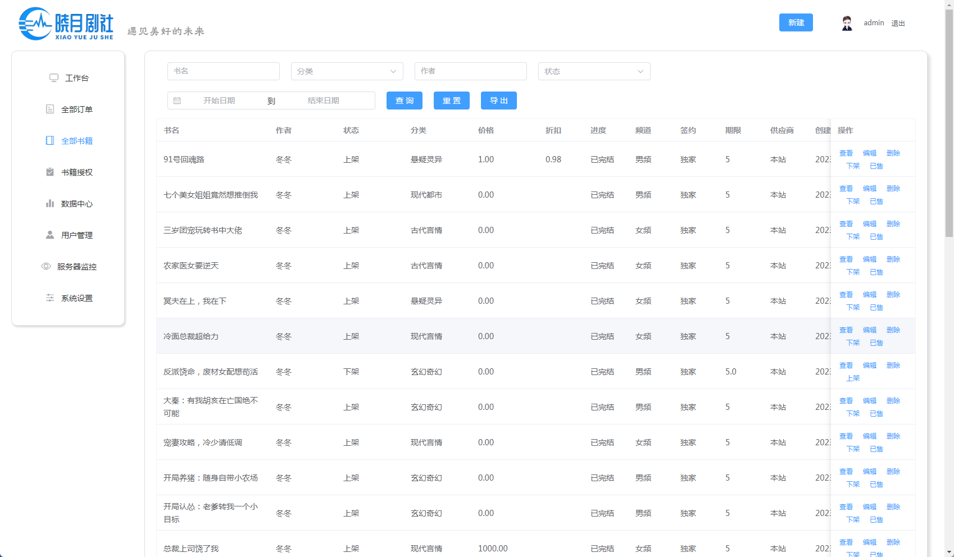Image resolution: width=954 pixels, height=557 pixels.
Task: Click the 下架 status of 反派饶命 row
Action: pos(351,372)
